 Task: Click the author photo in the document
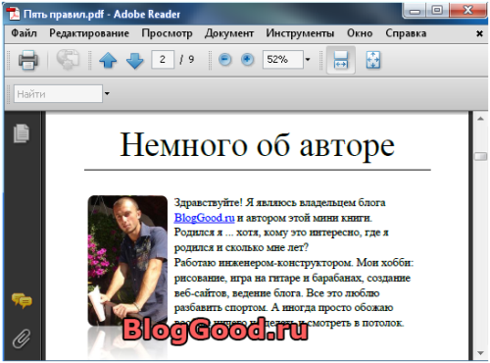coord(127,261)
